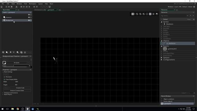Toggle the room grid view button
The image size is (197, 111).
pos(133,14)
